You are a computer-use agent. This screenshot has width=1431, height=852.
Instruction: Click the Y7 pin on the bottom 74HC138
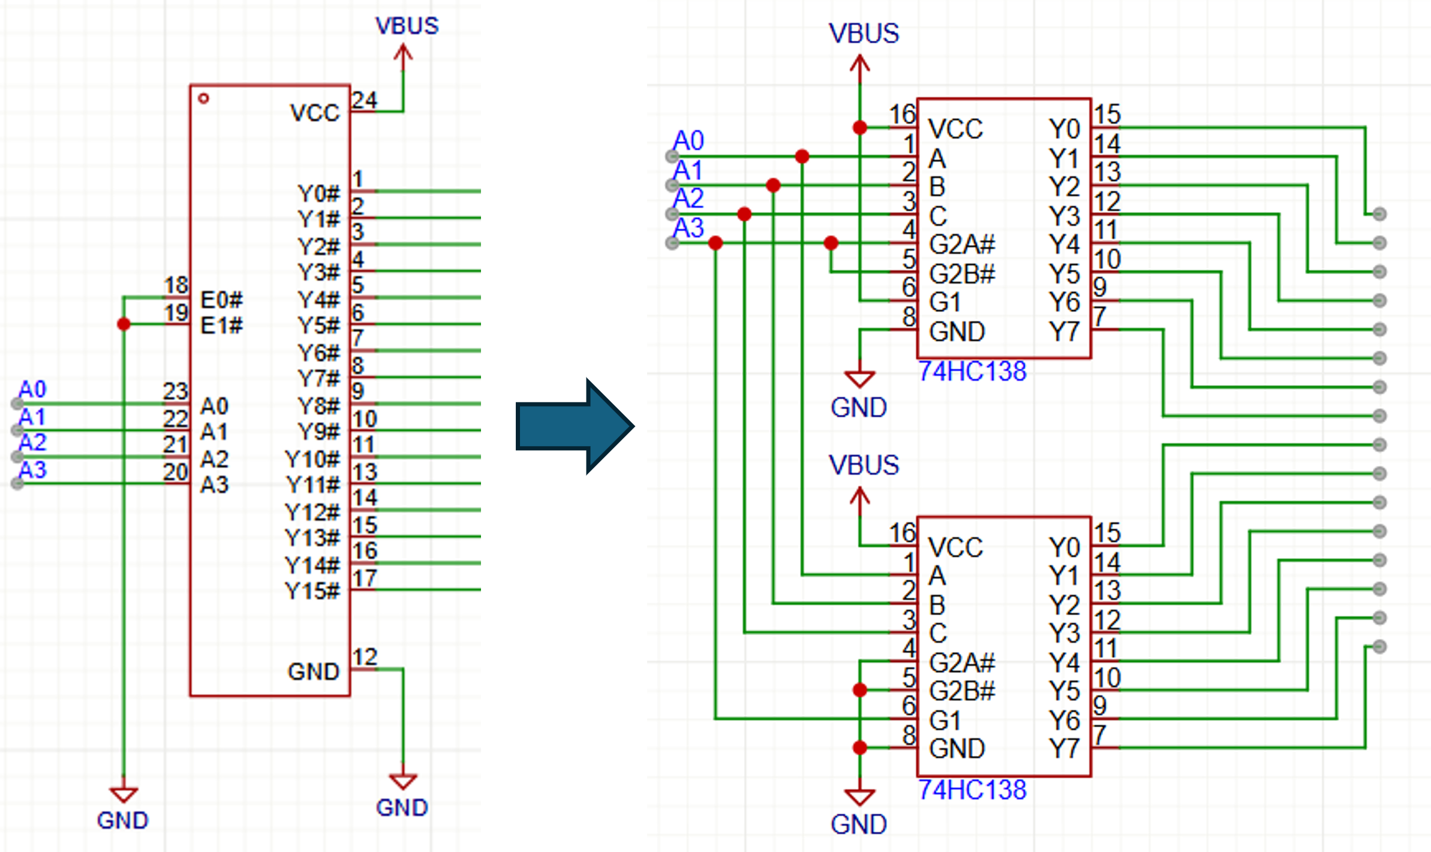coord(1064,748)
